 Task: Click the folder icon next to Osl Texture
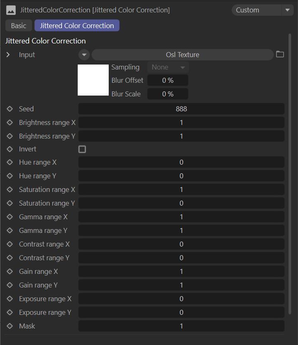point(280,55)
